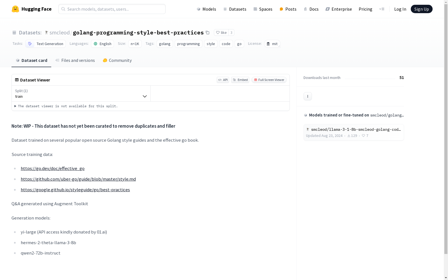Open the uber-go style guide link
The image size is (448, 280).
click(x=78, y=179)
